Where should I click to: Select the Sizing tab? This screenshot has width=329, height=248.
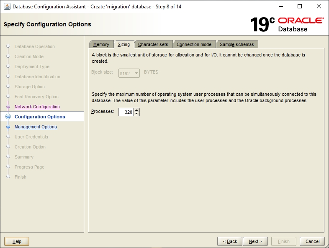pos(123,44)
